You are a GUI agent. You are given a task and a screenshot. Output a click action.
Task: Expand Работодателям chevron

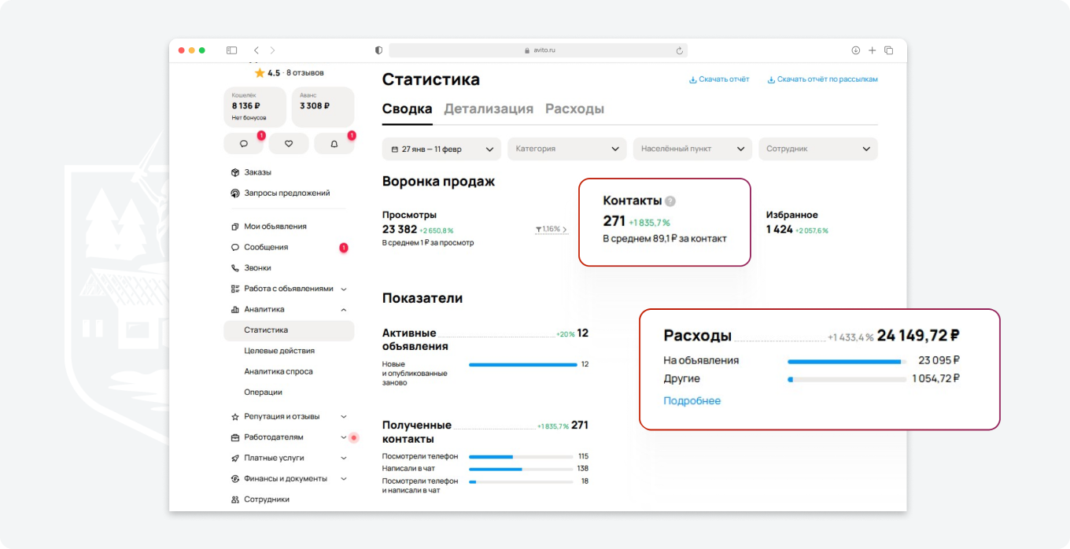tap(344, 437)
